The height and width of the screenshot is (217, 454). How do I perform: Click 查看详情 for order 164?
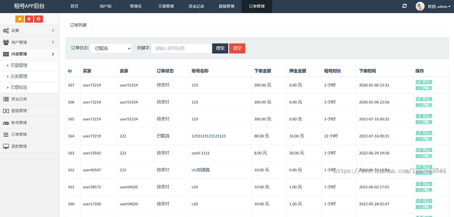[424, 133]
